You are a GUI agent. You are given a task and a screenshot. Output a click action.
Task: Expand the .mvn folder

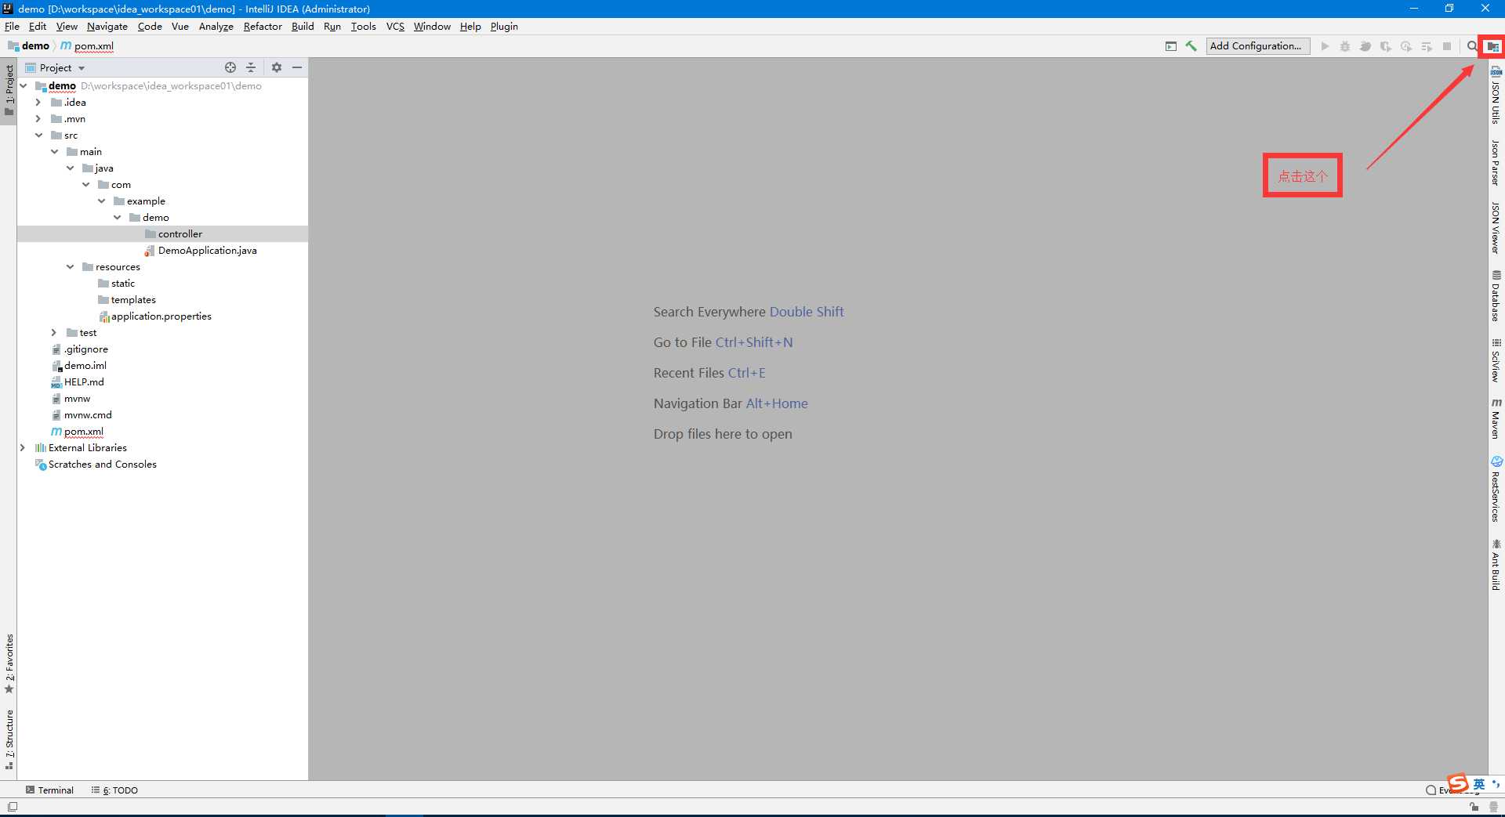pos(38,119)
